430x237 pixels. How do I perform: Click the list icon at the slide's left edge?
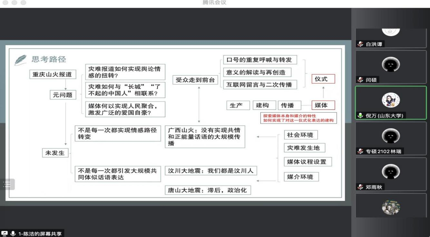point(7,184)
